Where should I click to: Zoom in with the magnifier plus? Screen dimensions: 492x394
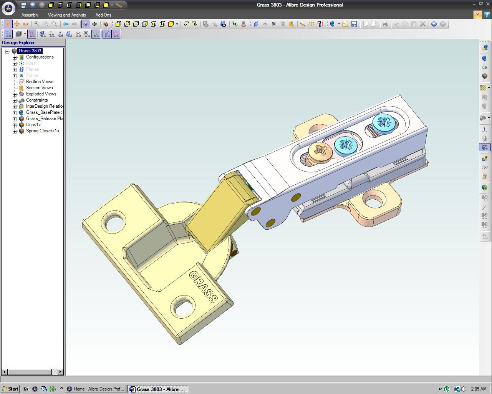point(37,24)
